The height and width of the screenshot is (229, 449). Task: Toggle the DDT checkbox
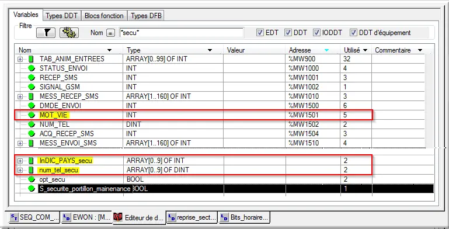288,33
